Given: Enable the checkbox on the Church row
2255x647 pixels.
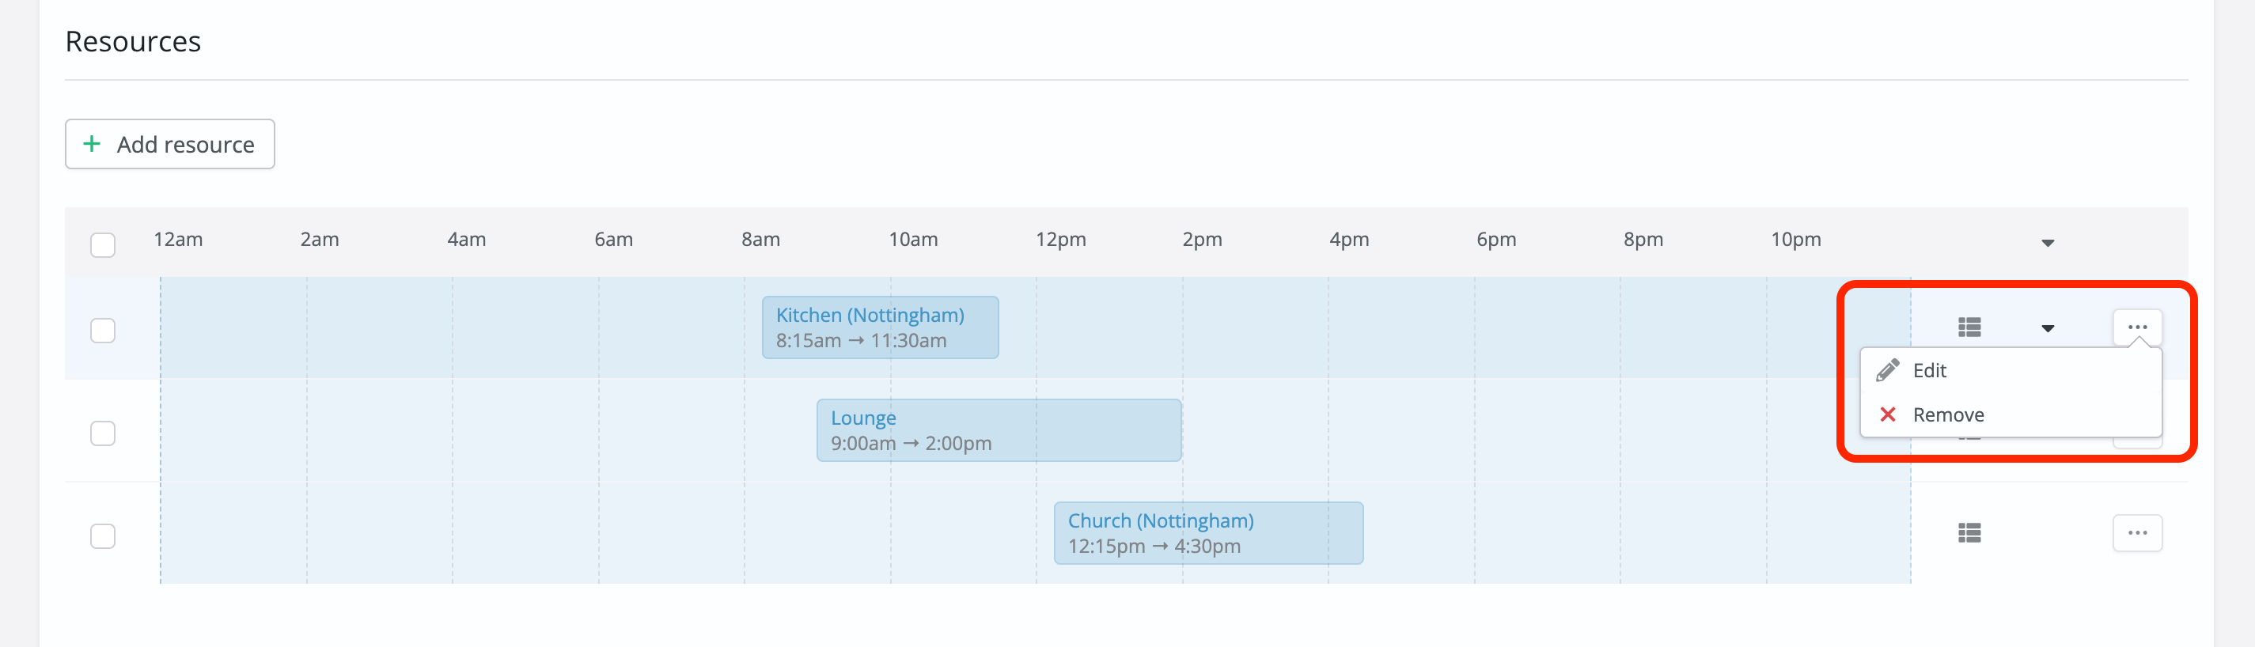Looking at the screenshot, I should (x=102, y=535).
